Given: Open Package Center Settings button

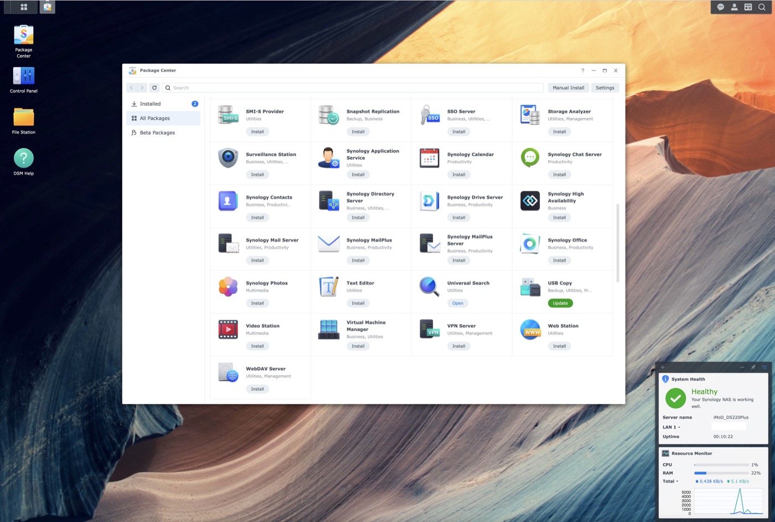Looking at the screenshot, I should tap(605, 88).
